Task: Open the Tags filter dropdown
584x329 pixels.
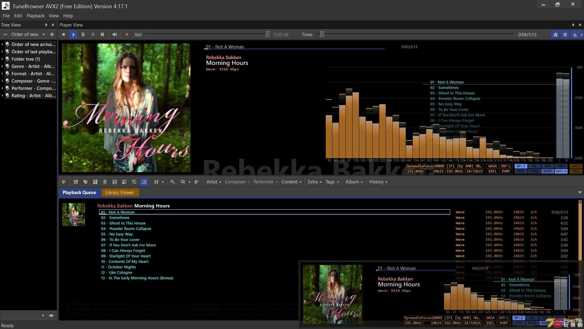Action: point(332,182)
